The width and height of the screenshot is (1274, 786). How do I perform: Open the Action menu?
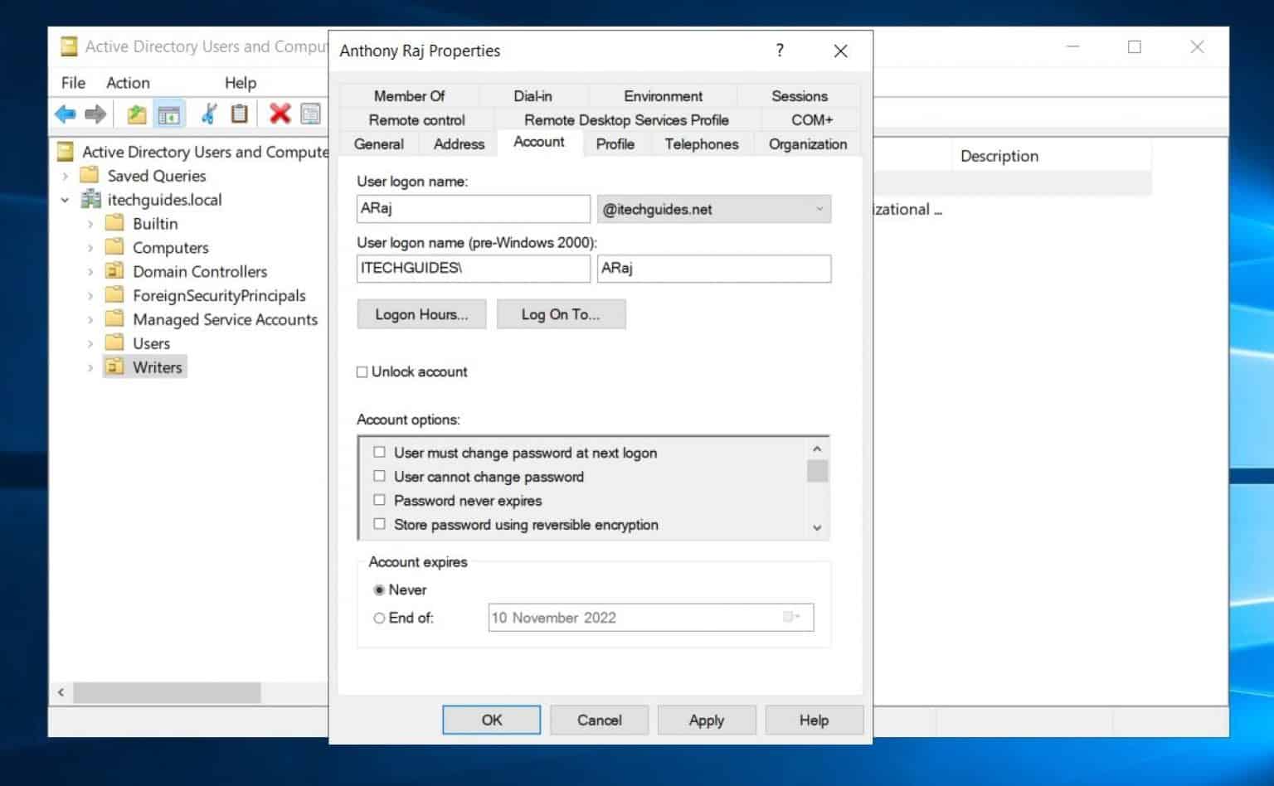click(x=128, y=82)
